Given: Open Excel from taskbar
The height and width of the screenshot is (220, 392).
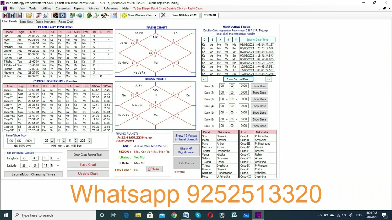Looking at the screenshot, I should 234,215.
